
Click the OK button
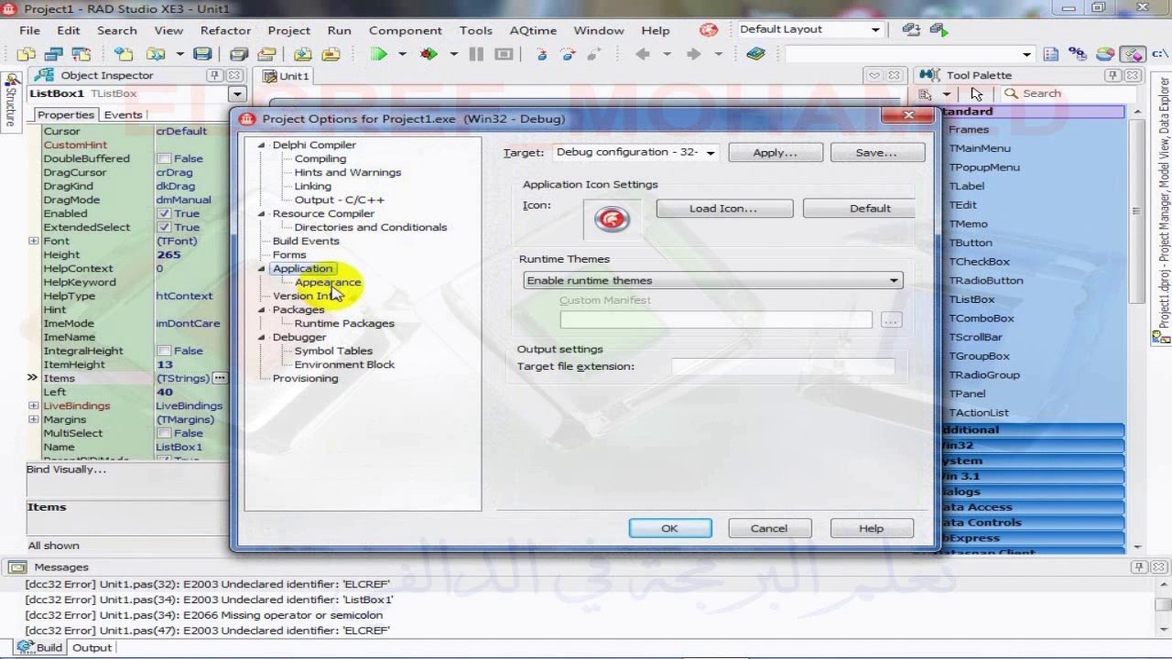[x=670, y=528]
